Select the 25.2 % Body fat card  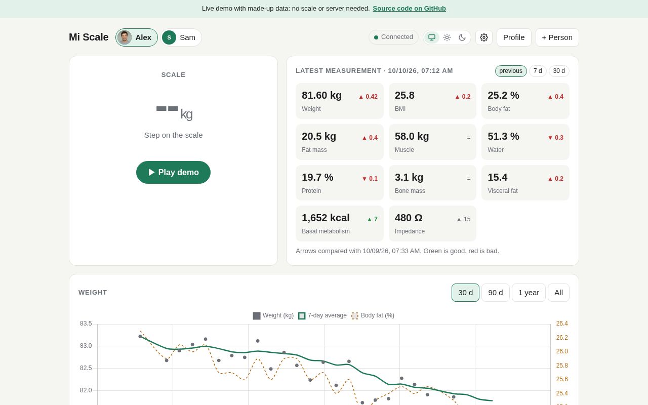click(x=525, y=101)
